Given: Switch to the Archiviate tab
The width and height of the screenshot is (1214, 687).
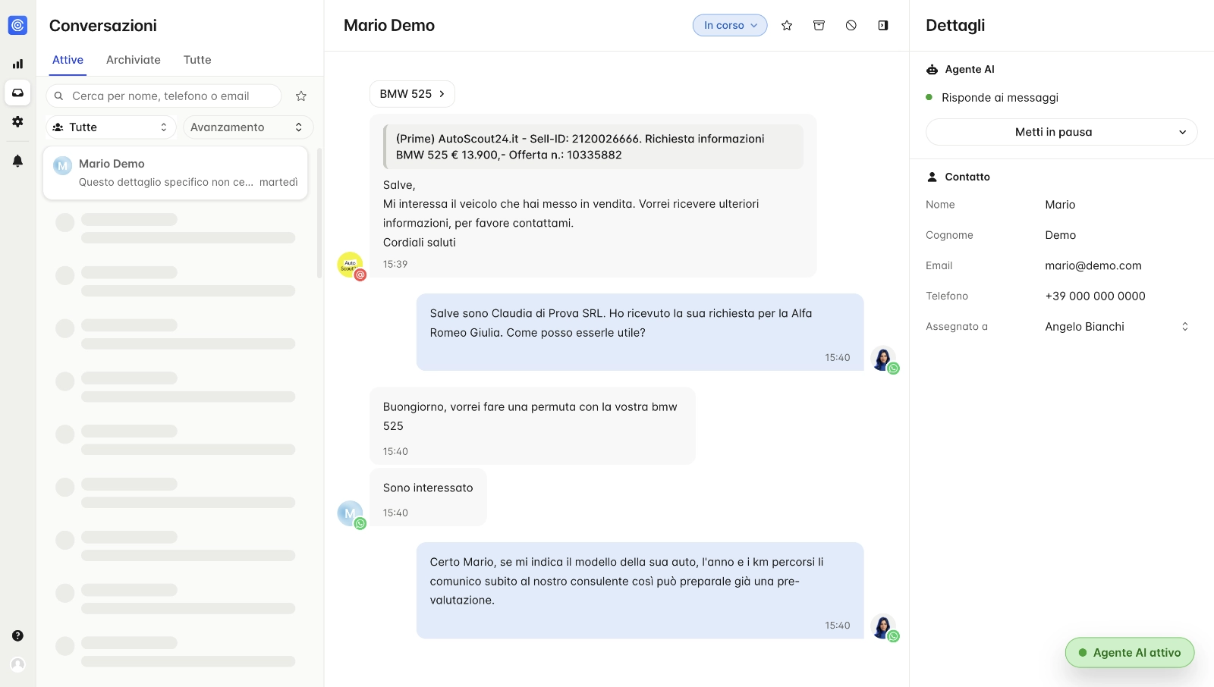Looking at the screenshot, I should pyautogui.click(x=134, y=60).
